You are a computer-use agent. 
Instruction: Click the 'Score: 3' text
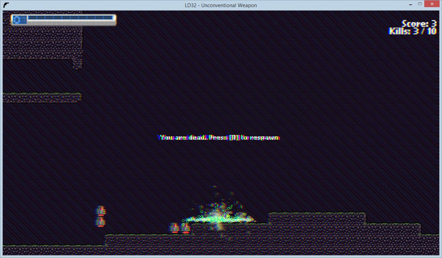[419, 23]
